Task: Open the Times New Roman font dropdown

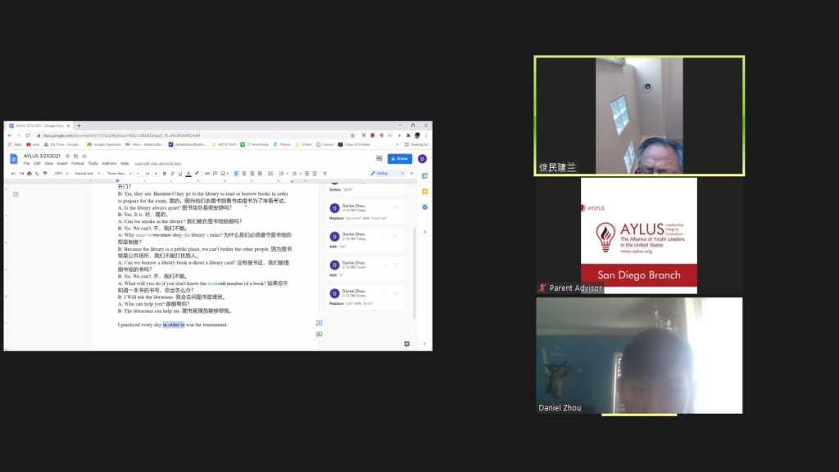Action: tap(119, 174)
